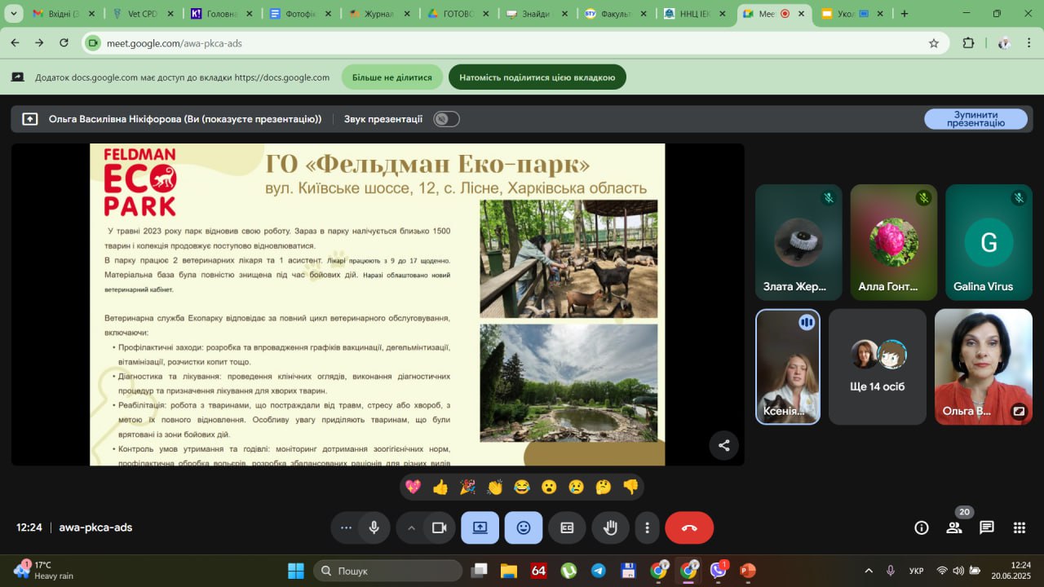Send laughing face reaction
1044x587 pixels.
click(522, 487)
